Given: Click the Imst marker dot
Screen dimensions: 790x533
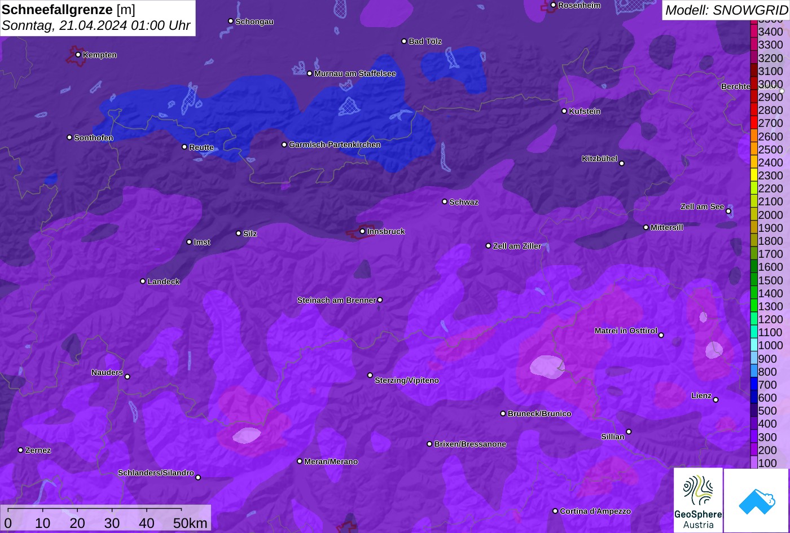Looking at the screenshot, I should click(189, 242).
